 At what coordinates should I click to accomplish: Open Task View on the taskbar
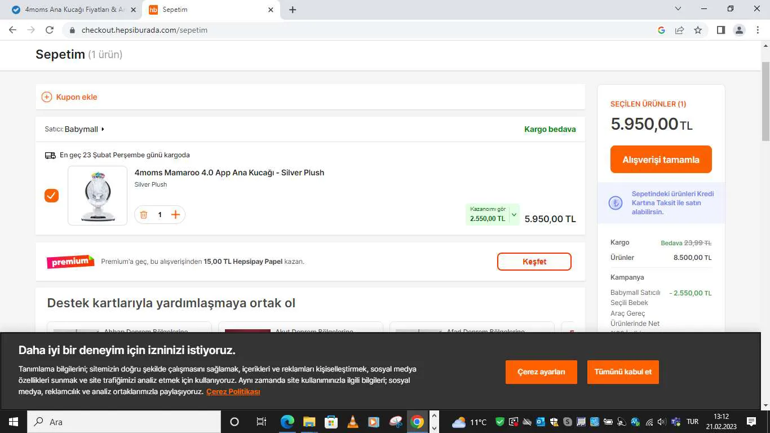261,422
